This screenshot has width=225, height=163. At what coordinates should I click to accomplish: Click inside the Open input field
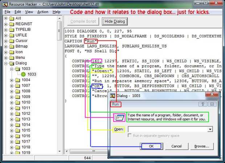click(x=168, y=129)
